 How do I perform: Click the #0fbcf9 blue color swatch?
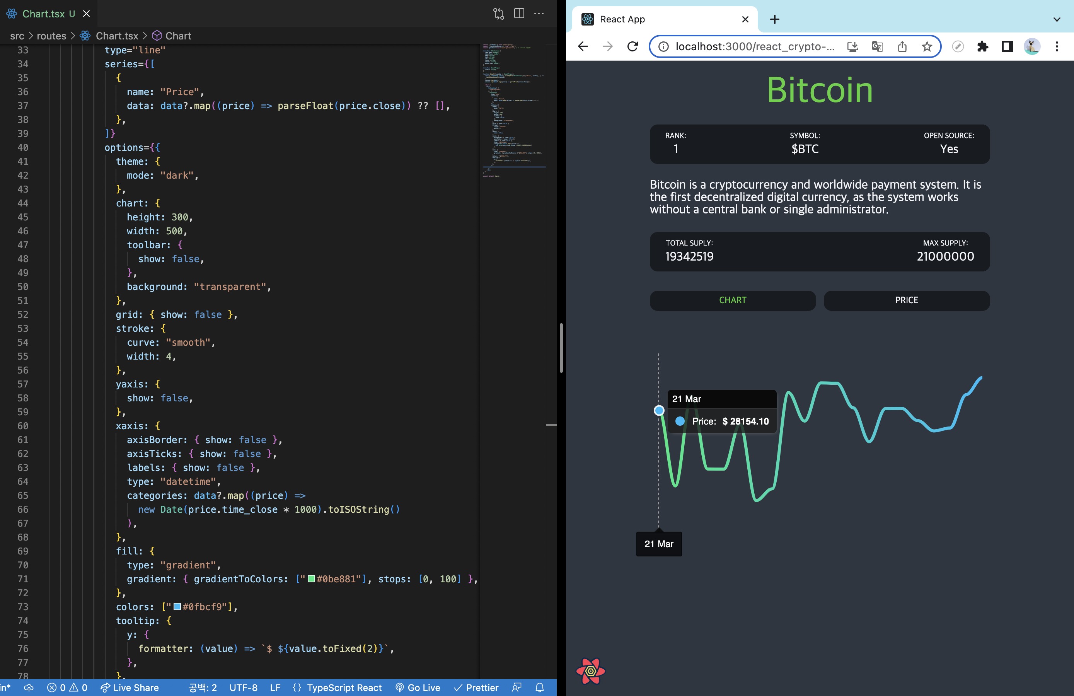177,607
